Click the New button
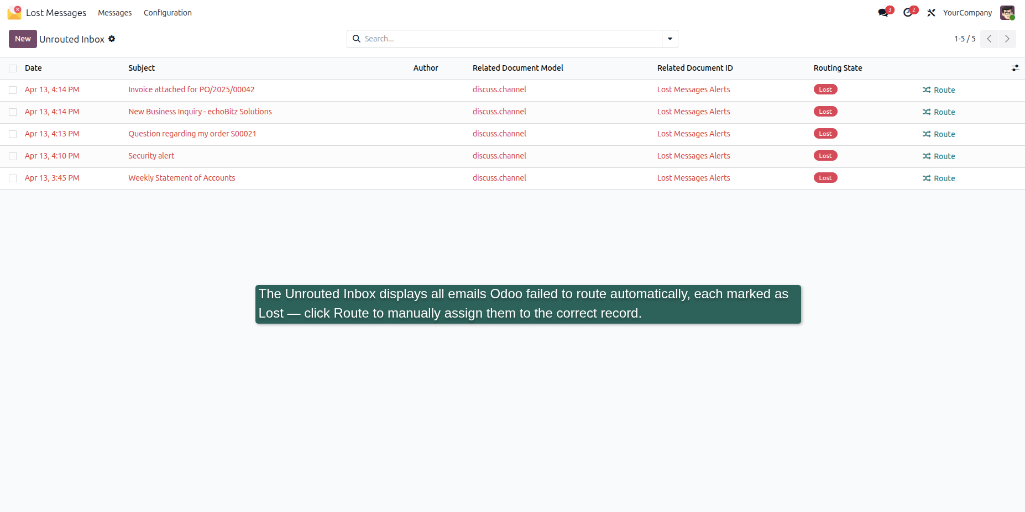The height and width of the screenshot is (512, 1025). 23,39
